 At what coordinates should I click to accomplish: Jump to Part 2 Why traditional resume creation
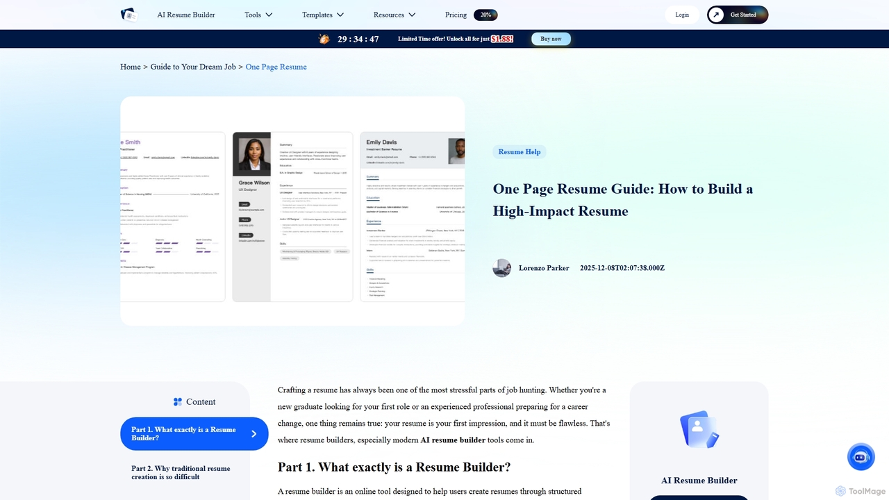[x=181, y=473]
